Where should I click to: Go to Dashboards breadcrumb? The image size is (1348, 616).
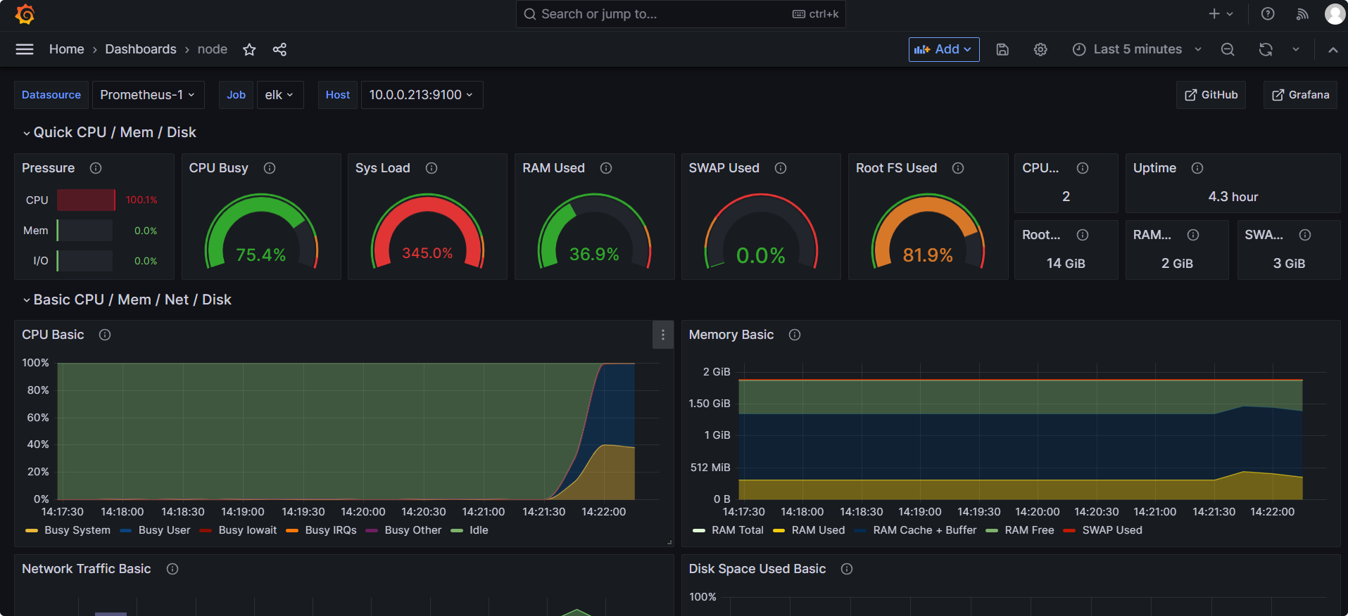141,49
